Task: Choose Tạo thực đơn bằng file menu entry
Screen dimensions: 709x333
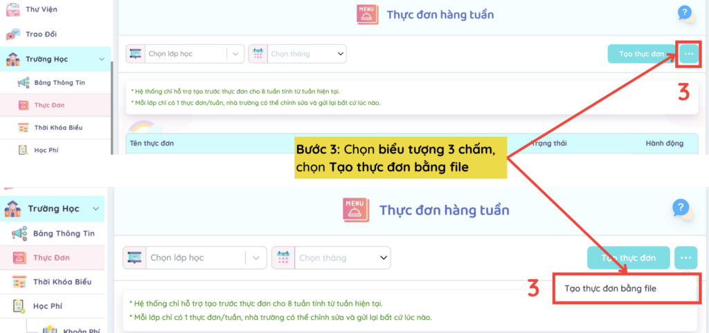Action: pyautogui.click(x=626, y=288)
